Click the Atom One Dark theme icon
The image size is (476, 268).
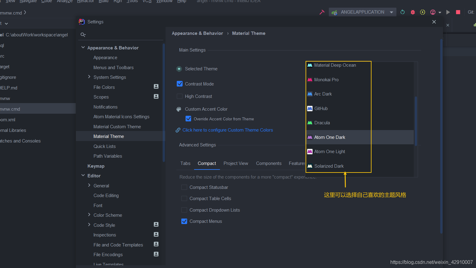pos(310,137)
